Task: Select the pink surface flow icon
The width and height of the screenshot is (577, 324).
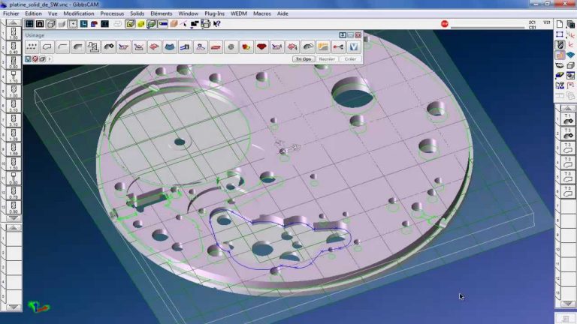Action: point(155,46)
